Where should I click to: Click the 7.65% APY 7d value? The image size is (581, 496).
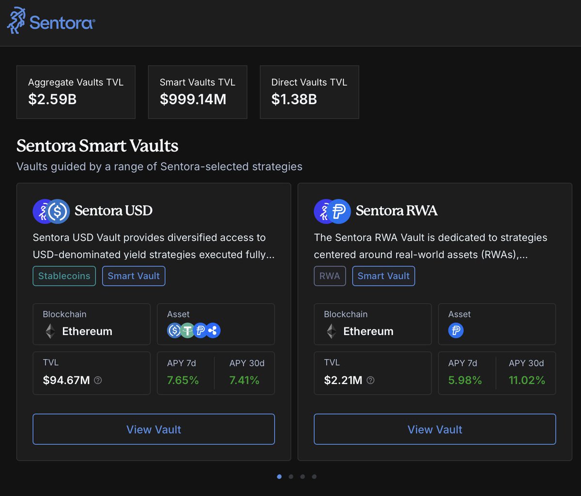coord(183,380)
